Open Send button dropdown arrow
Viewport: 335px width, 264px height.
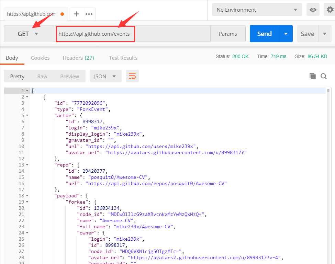coord(286,34)
